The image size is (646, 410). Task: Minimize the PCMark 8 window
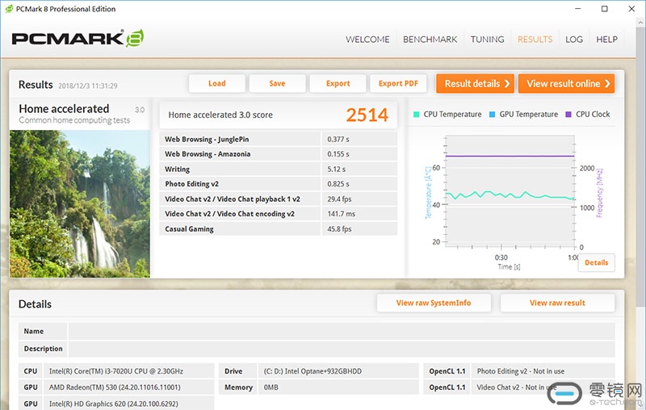[578, 9]
